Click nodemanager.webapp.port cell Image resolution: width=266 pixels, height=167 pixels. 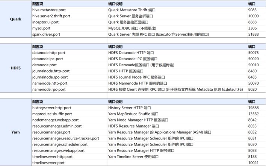pos(70,120)
